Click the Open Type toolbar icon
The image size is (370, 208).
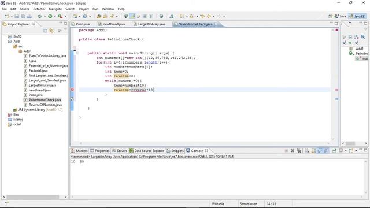[99, 16]
